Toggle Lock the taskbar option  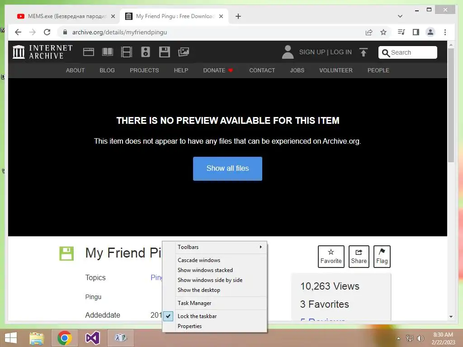pos(215,316)
